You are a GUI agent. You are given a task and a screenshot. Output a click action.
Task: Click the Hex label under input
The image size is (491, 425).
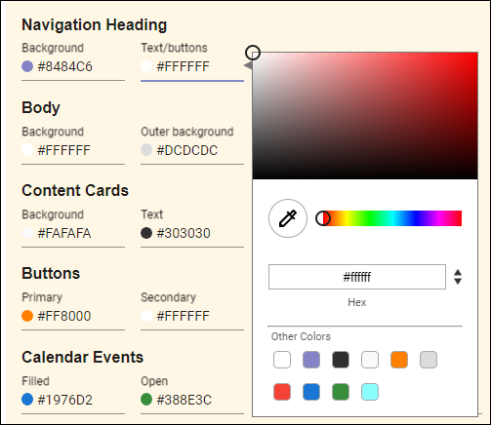[x=357, y=302]
